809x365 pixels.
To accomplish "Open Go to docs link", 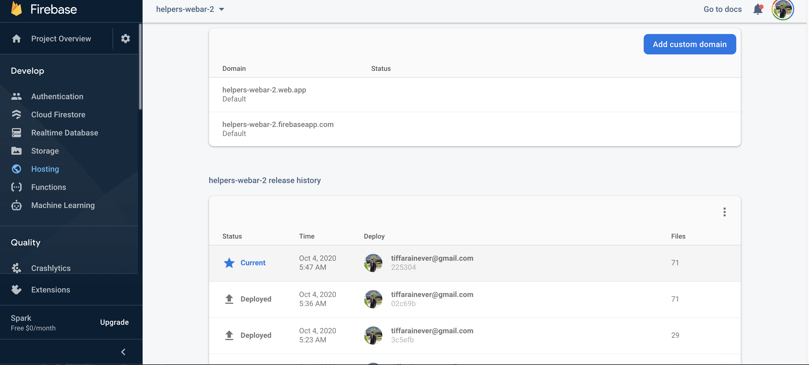I will pyautogui.click(x=722, y=9).
